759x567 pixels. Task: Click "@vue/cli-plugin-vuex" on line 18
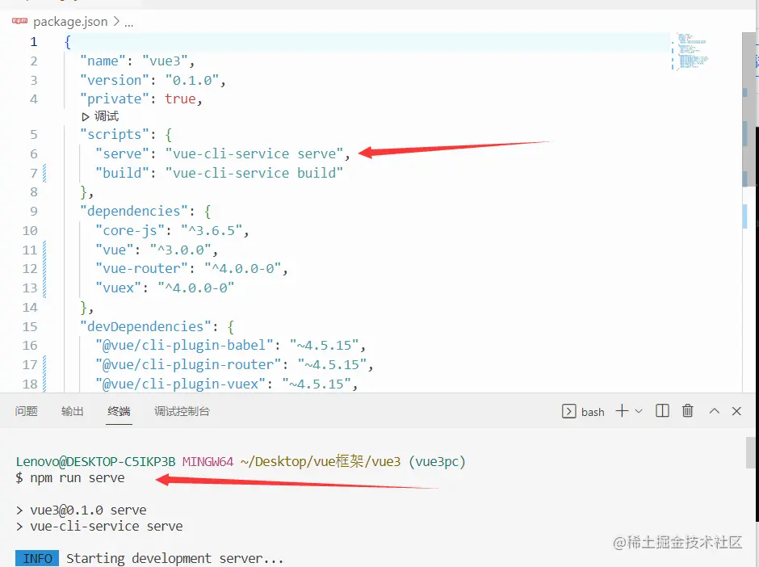(180, 384)
